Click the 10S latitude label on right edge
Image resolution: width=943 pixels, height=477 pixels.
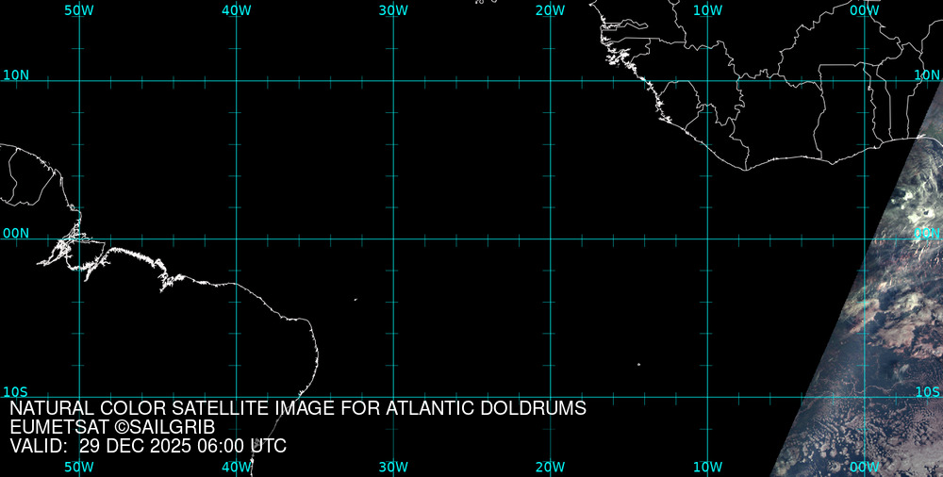927,391
